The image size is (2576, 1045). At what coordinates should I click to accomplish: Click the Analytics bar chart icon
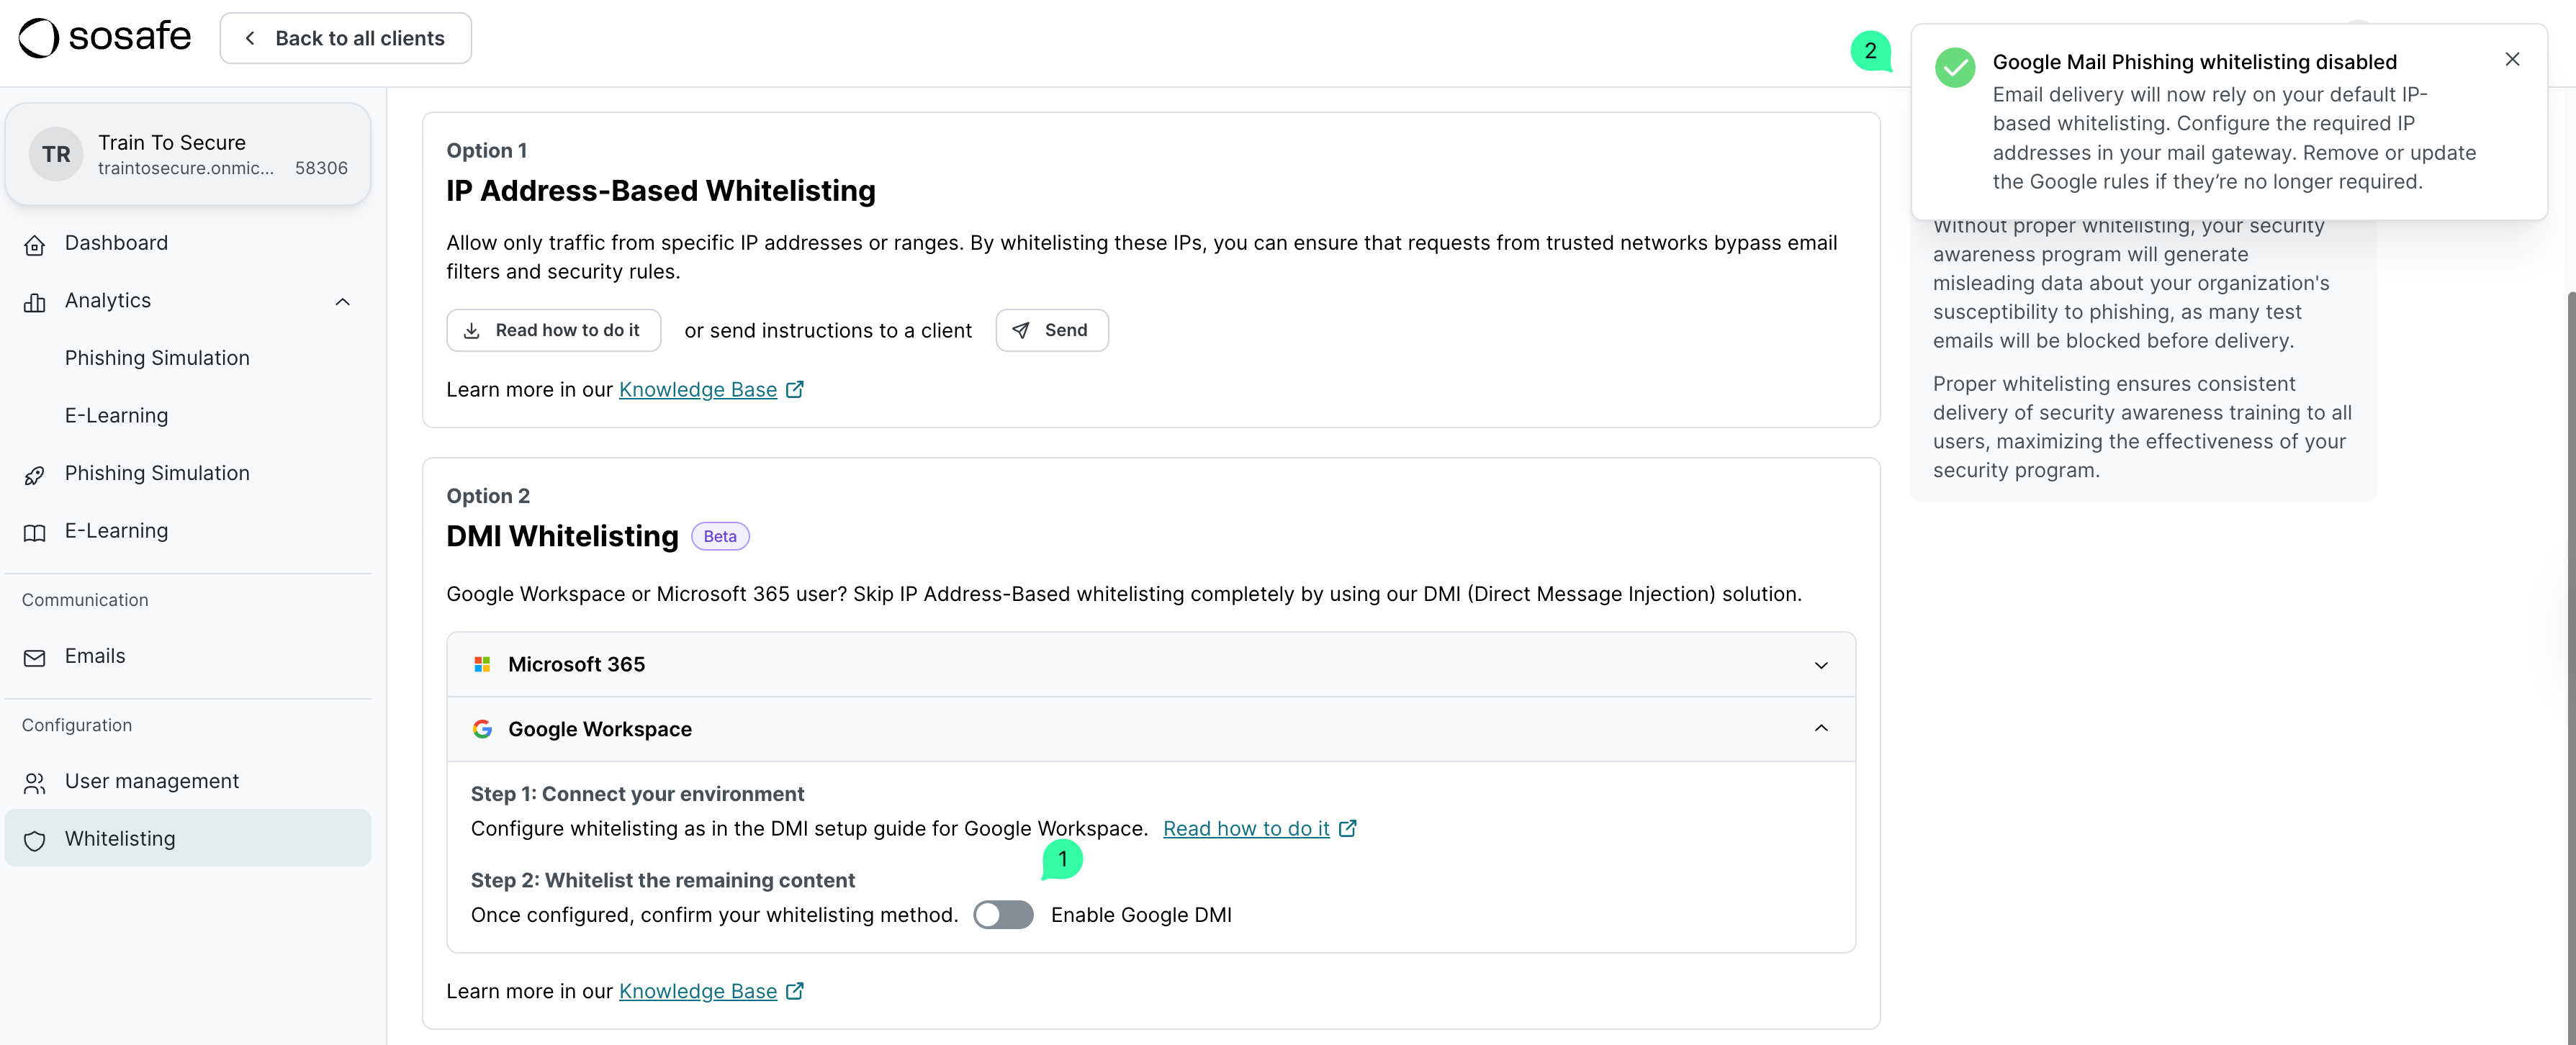pyautogui.click(x=35, y=302)
